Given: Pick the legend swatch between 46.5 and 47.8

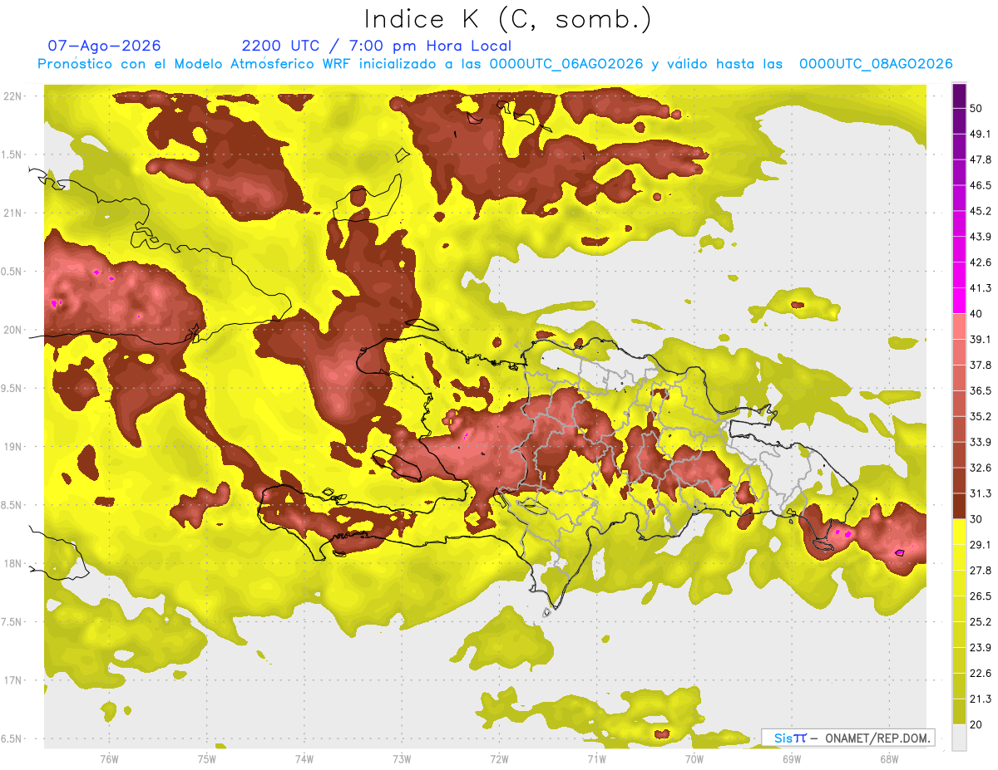Looking at the screenshot, I should point(959,172).
